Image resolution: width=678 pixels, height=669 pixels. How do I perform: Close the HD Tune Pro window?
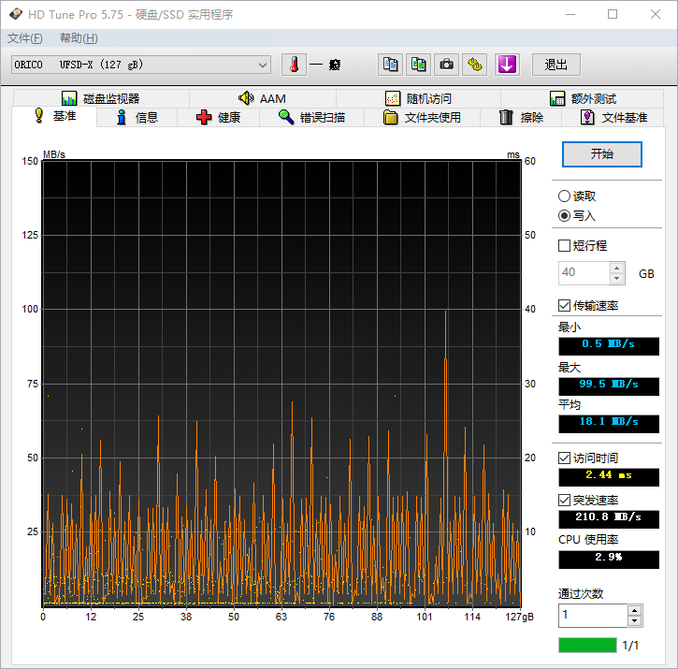point(655,14)
